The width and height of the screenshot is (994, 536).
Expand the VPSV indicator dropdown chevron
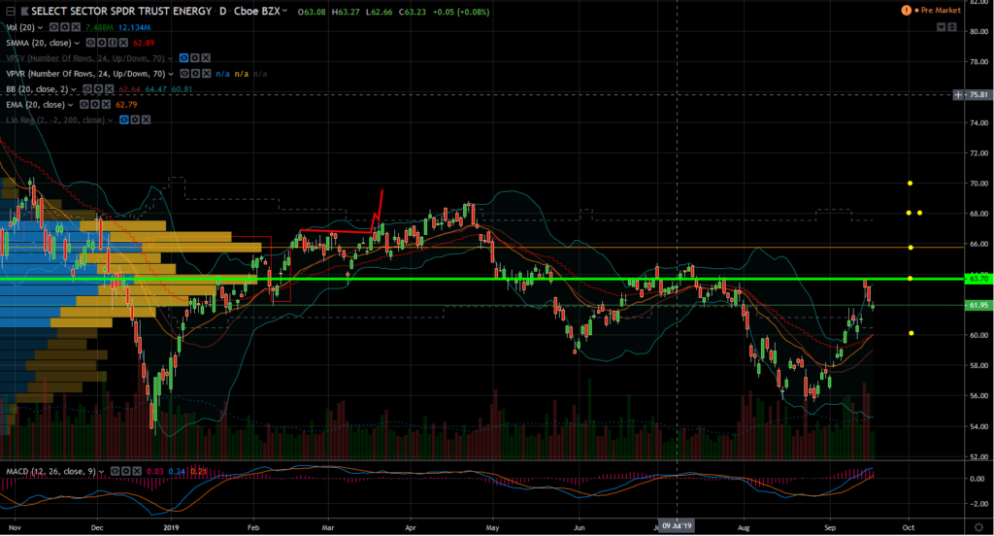click(170, 58)
